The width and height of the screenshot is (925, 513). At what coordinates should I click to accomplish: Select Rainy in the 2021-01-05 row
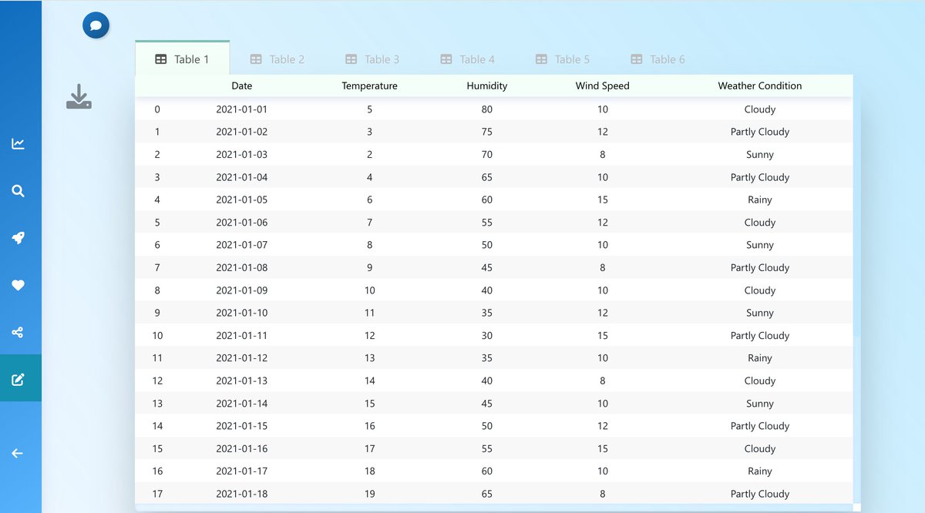[x=760, y=199]
